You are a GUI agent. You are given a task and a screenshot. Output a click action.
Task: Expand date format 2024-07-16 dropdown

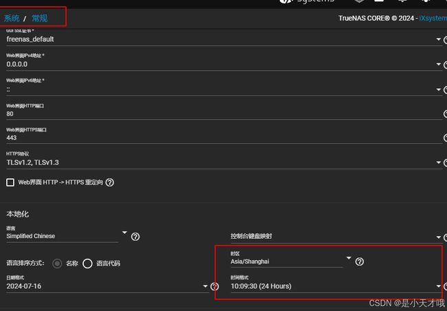(x=205, y=286)
